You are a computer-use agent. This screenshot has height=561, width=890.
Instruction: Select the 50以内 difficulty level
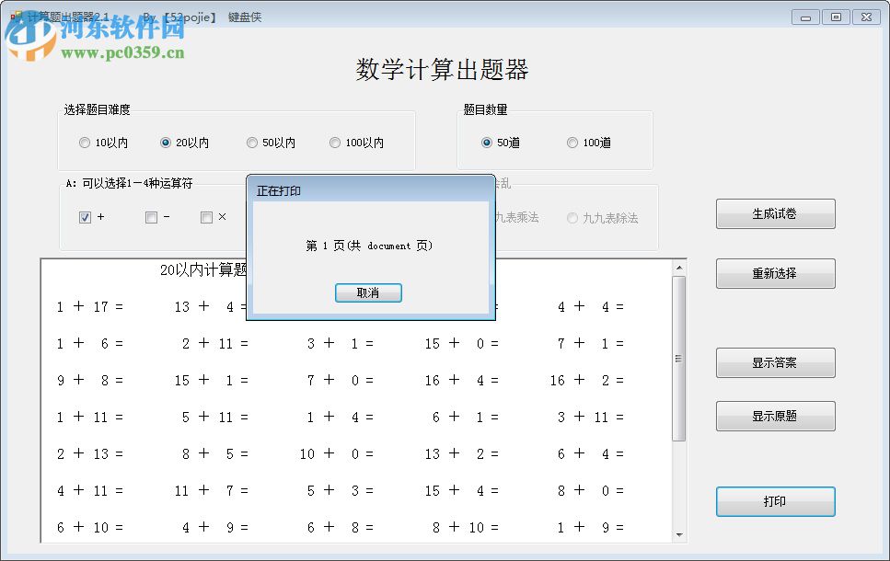[x=251, y=143]
